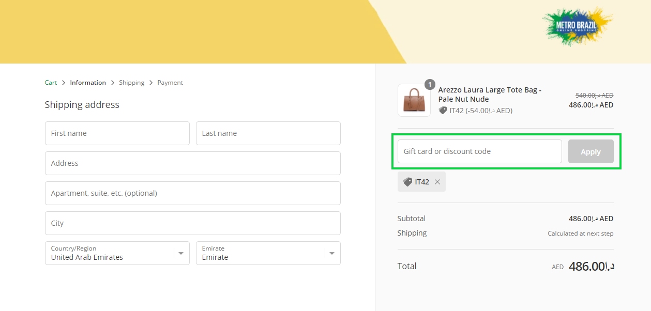Screen dimensions: 651x311
Task: Click the Arezzo Laura tote bag thumbnail
Action: 414,99
